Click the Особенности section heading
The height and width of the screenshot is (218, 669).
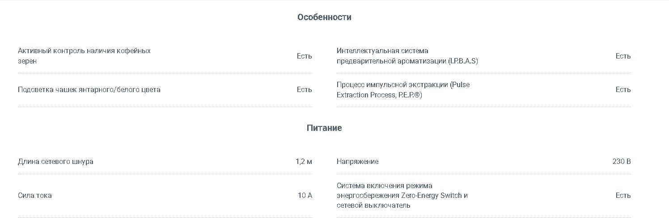pos(324,17)
